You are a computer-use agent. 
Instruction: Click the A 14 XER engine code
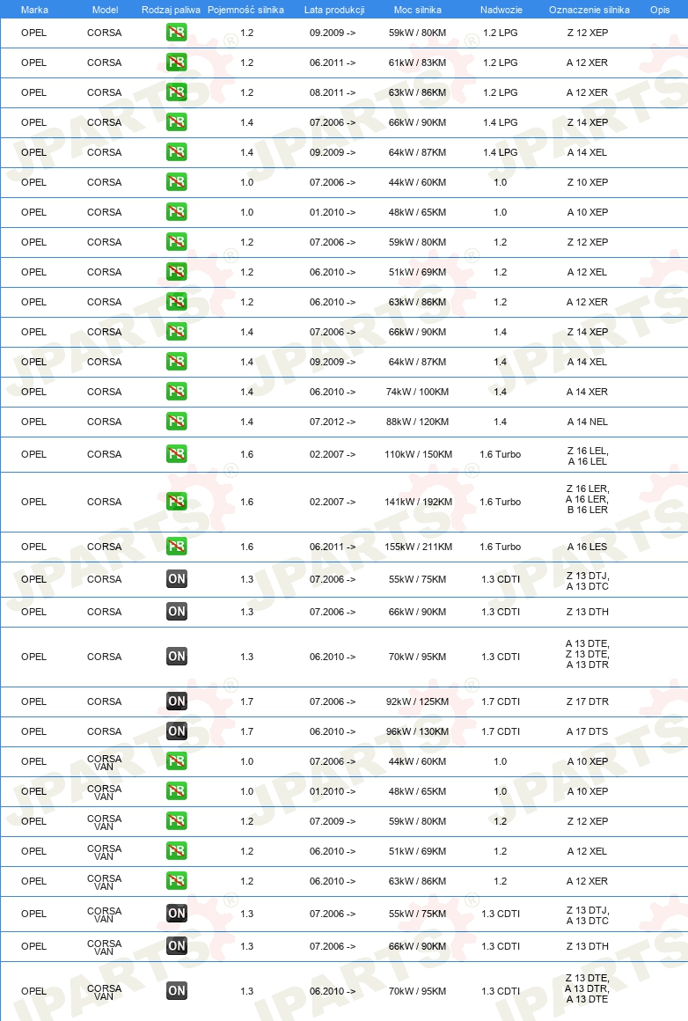click(x=587, y=392)
